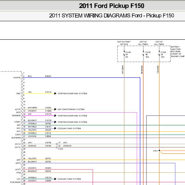
Task: Click the vertical 'YEL/RED' wire label
Action: (158, 69)
